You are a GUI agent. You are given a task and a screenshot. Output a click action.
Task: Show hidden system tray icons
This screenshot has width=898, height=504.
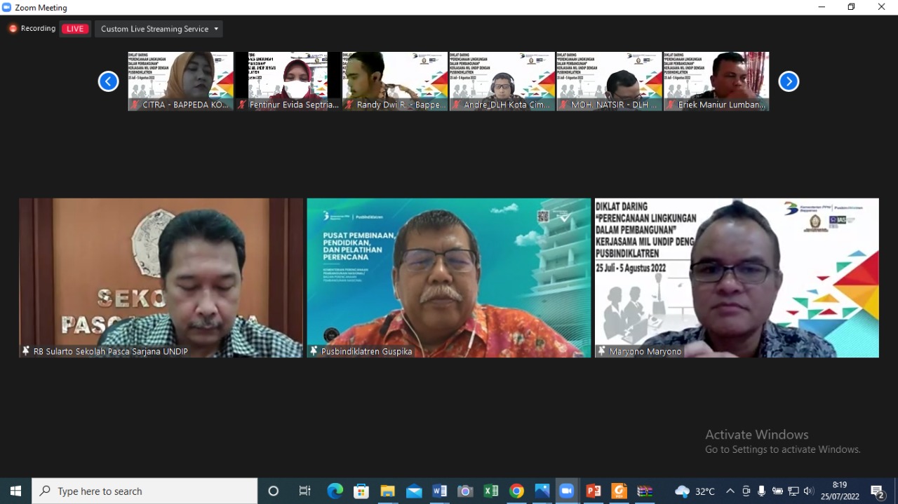click(x=730, y=491)
